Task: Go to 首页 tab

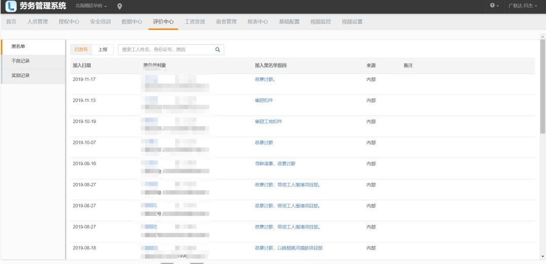Action: click(11, 22)
